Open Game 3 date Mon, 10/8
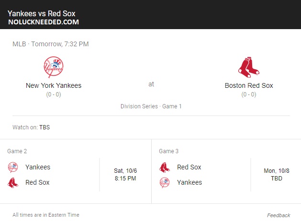 (x=277, y=170)
